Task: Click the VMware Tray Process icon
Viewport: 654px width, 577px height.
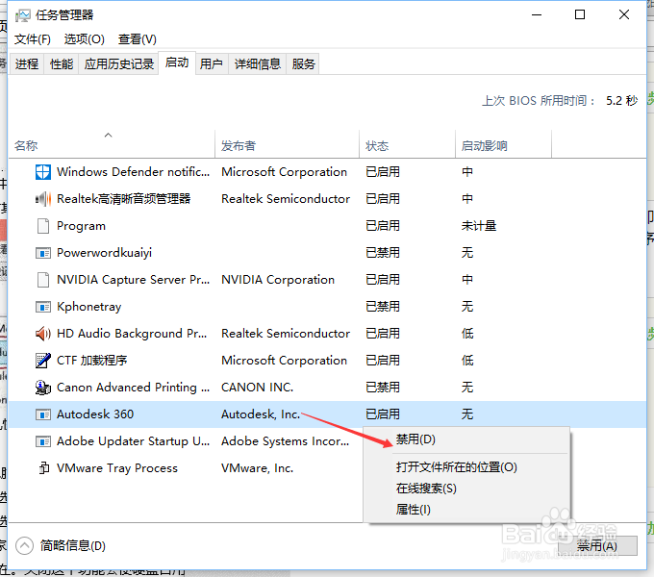Action: click(43, 468)
